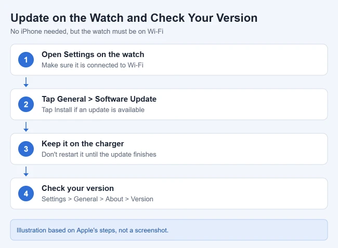Select the "Check your version" step title
The height and width of the screenshot is (248, 338).
coord(77,188)
